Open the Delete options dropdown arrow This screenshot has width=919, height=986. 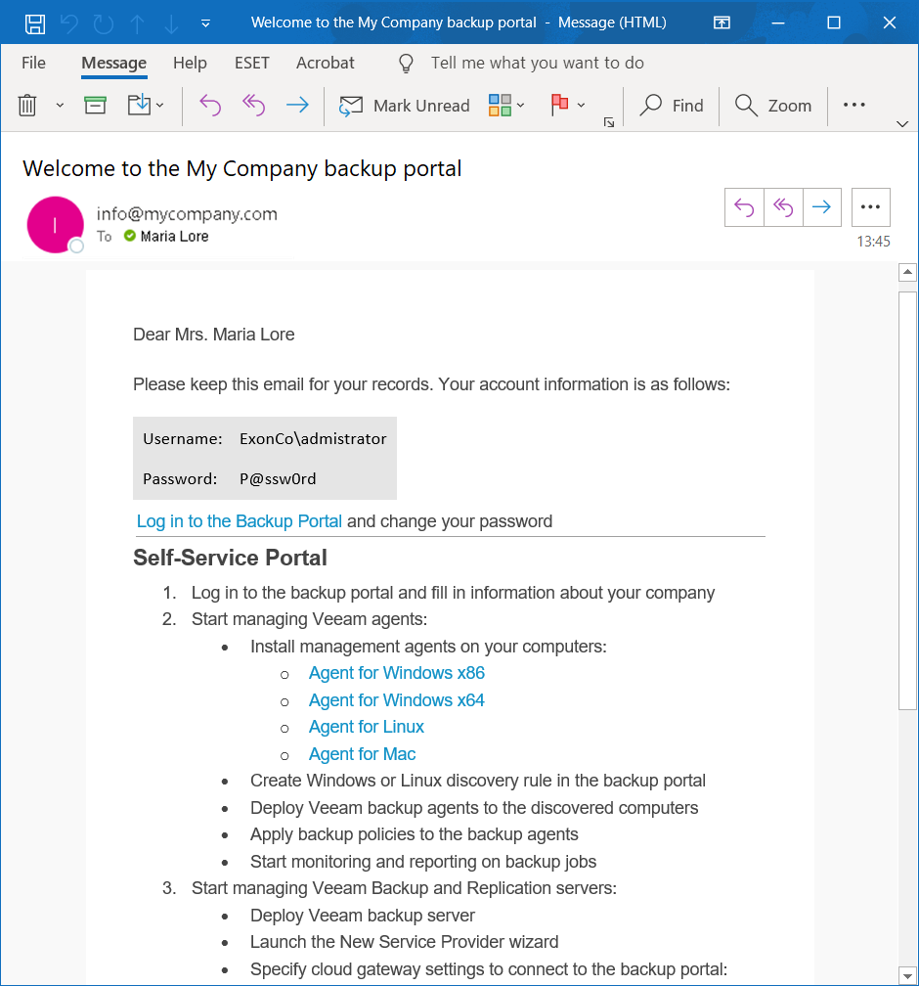pos(60,105)
